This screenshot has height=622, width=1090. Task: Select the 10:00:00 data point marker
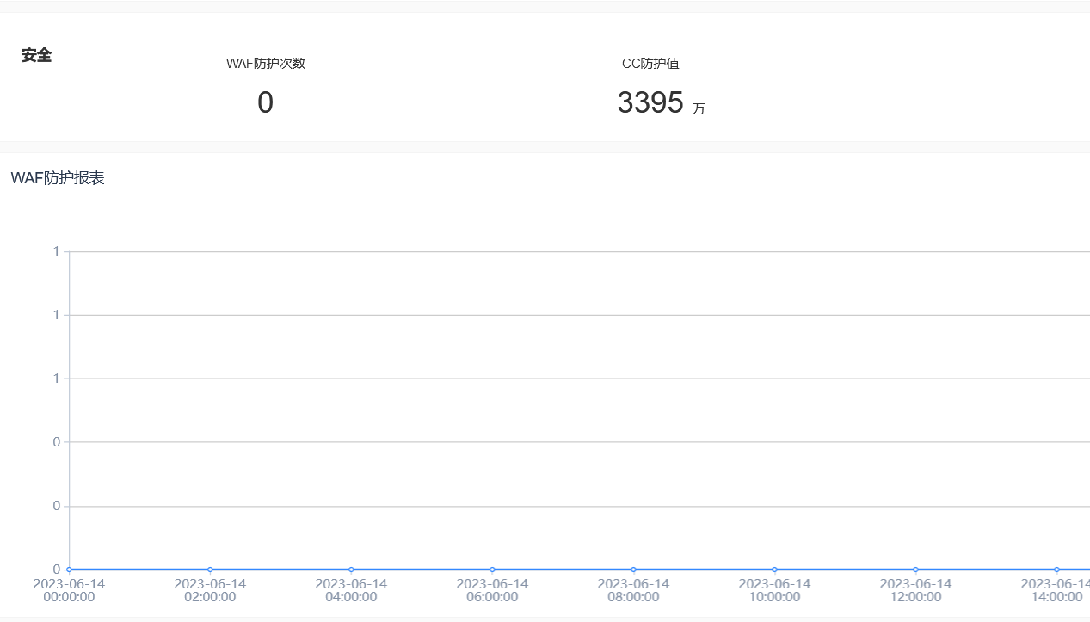click(774, 570)
